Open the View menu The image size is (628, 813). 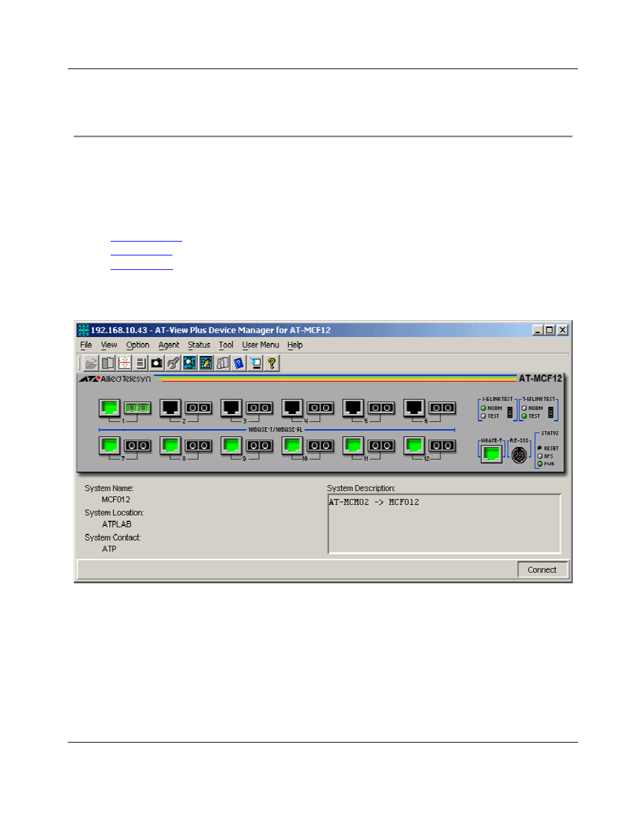click(x=109, y=345)
